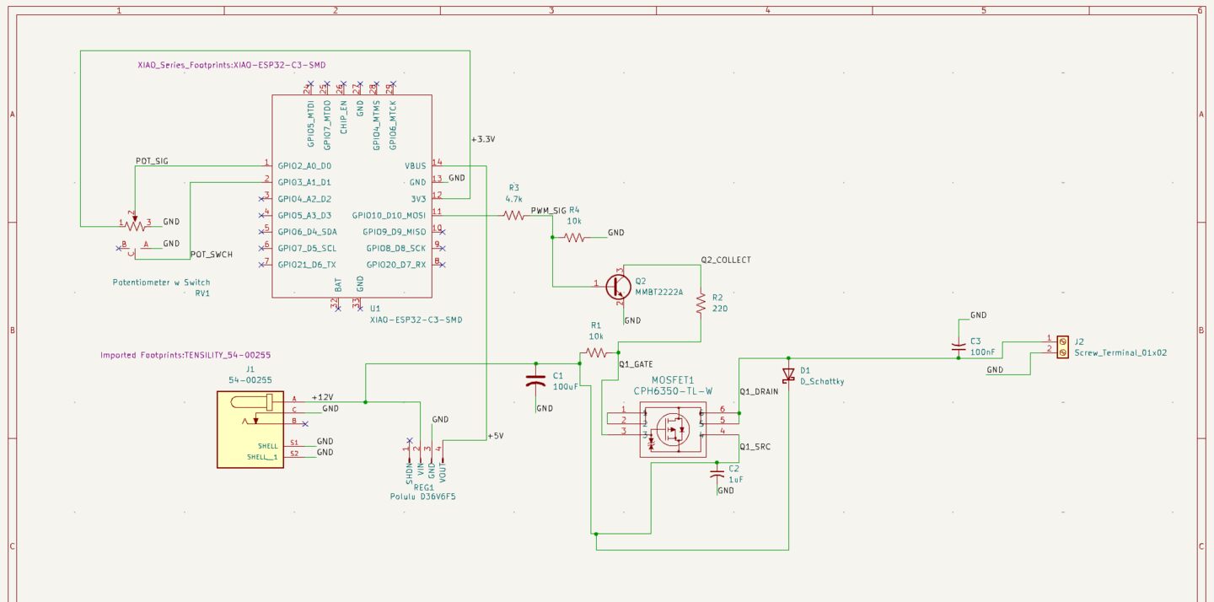Select the Q2 MMBT2222A transistor symbol
This screenshot has width=1214, height=602.
[x=618, y=287]
